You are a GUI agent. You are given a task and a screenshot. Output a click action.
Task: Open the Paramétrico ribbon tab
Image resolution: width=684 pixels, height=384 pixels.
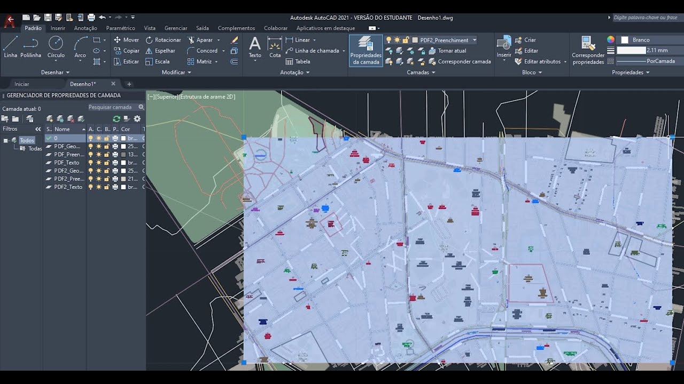pyautogui.click(x=121, y=28)
